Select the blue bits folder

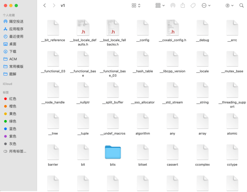(x=113, y=152)
